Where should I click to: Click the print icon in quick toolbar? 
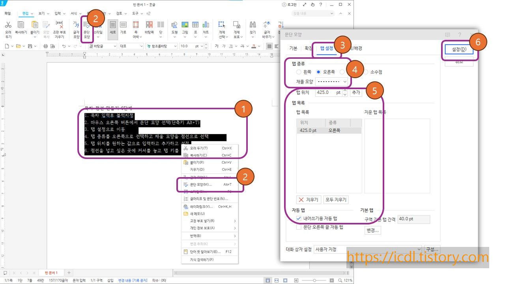pos(46,46)
